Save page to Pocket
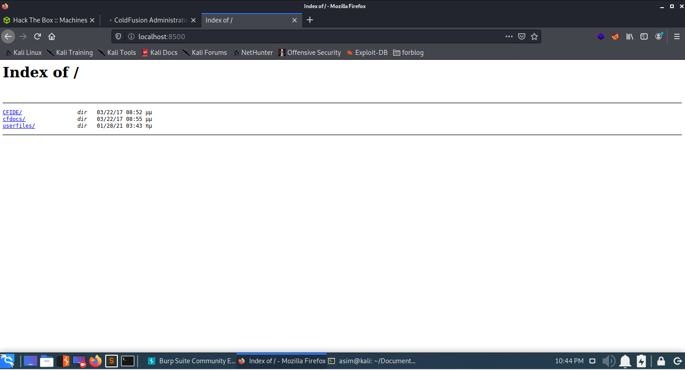This screenshot has width=685, height=370. (522, 36)
